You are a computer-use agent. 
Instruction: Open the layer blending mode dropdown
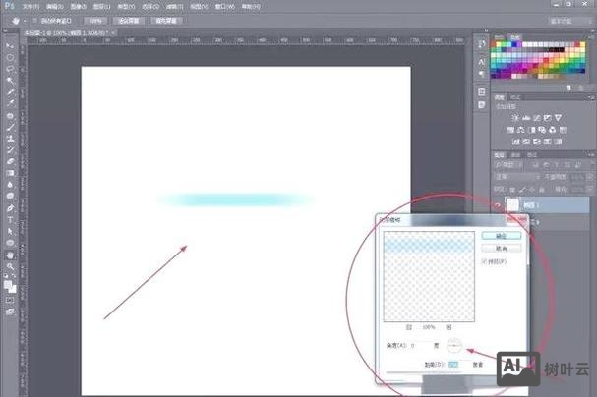(516, 178)
